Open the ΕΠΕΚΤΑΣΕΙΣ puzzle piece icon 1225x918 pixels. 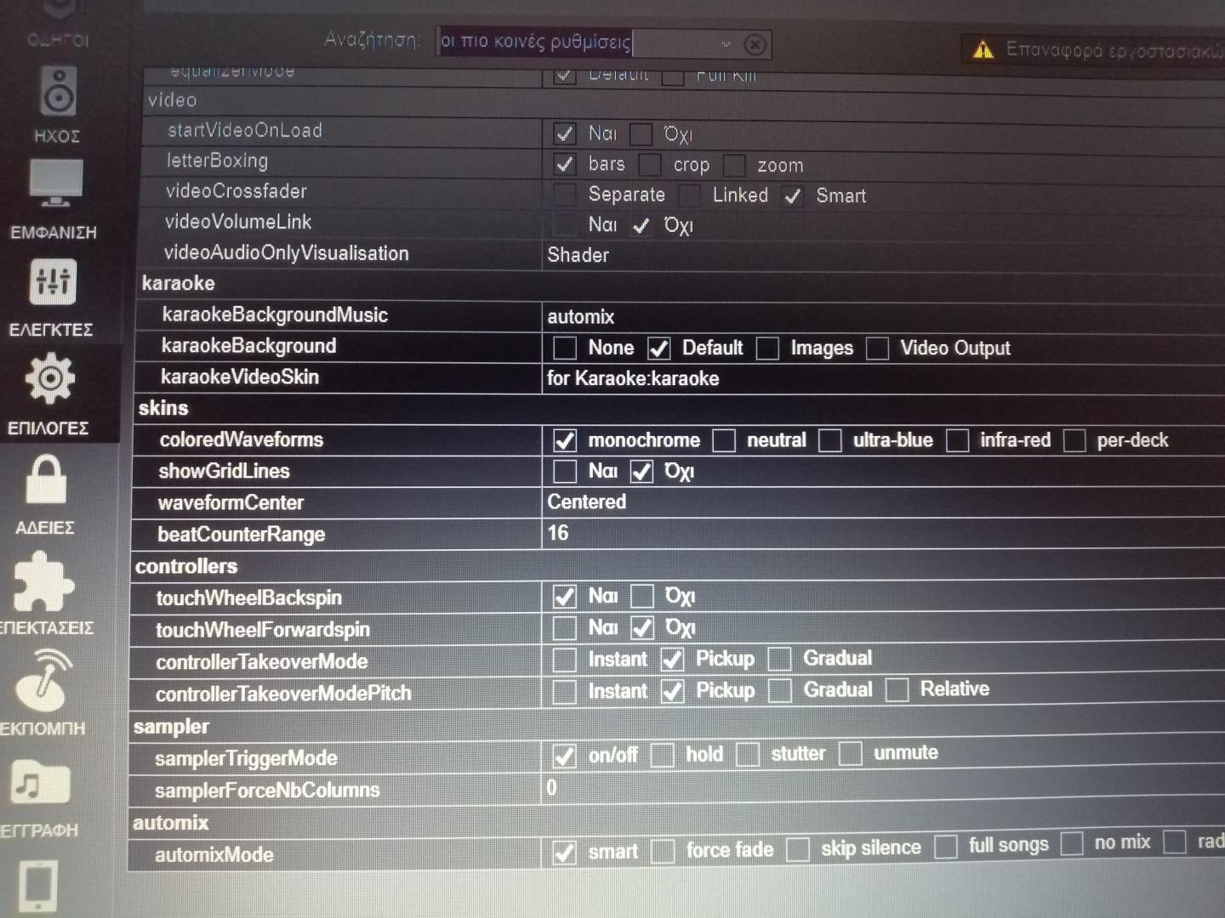[x=43, y=582]
